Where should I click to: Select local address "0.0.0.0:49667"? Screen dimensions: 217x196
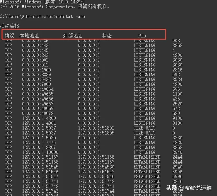(38, 104)
